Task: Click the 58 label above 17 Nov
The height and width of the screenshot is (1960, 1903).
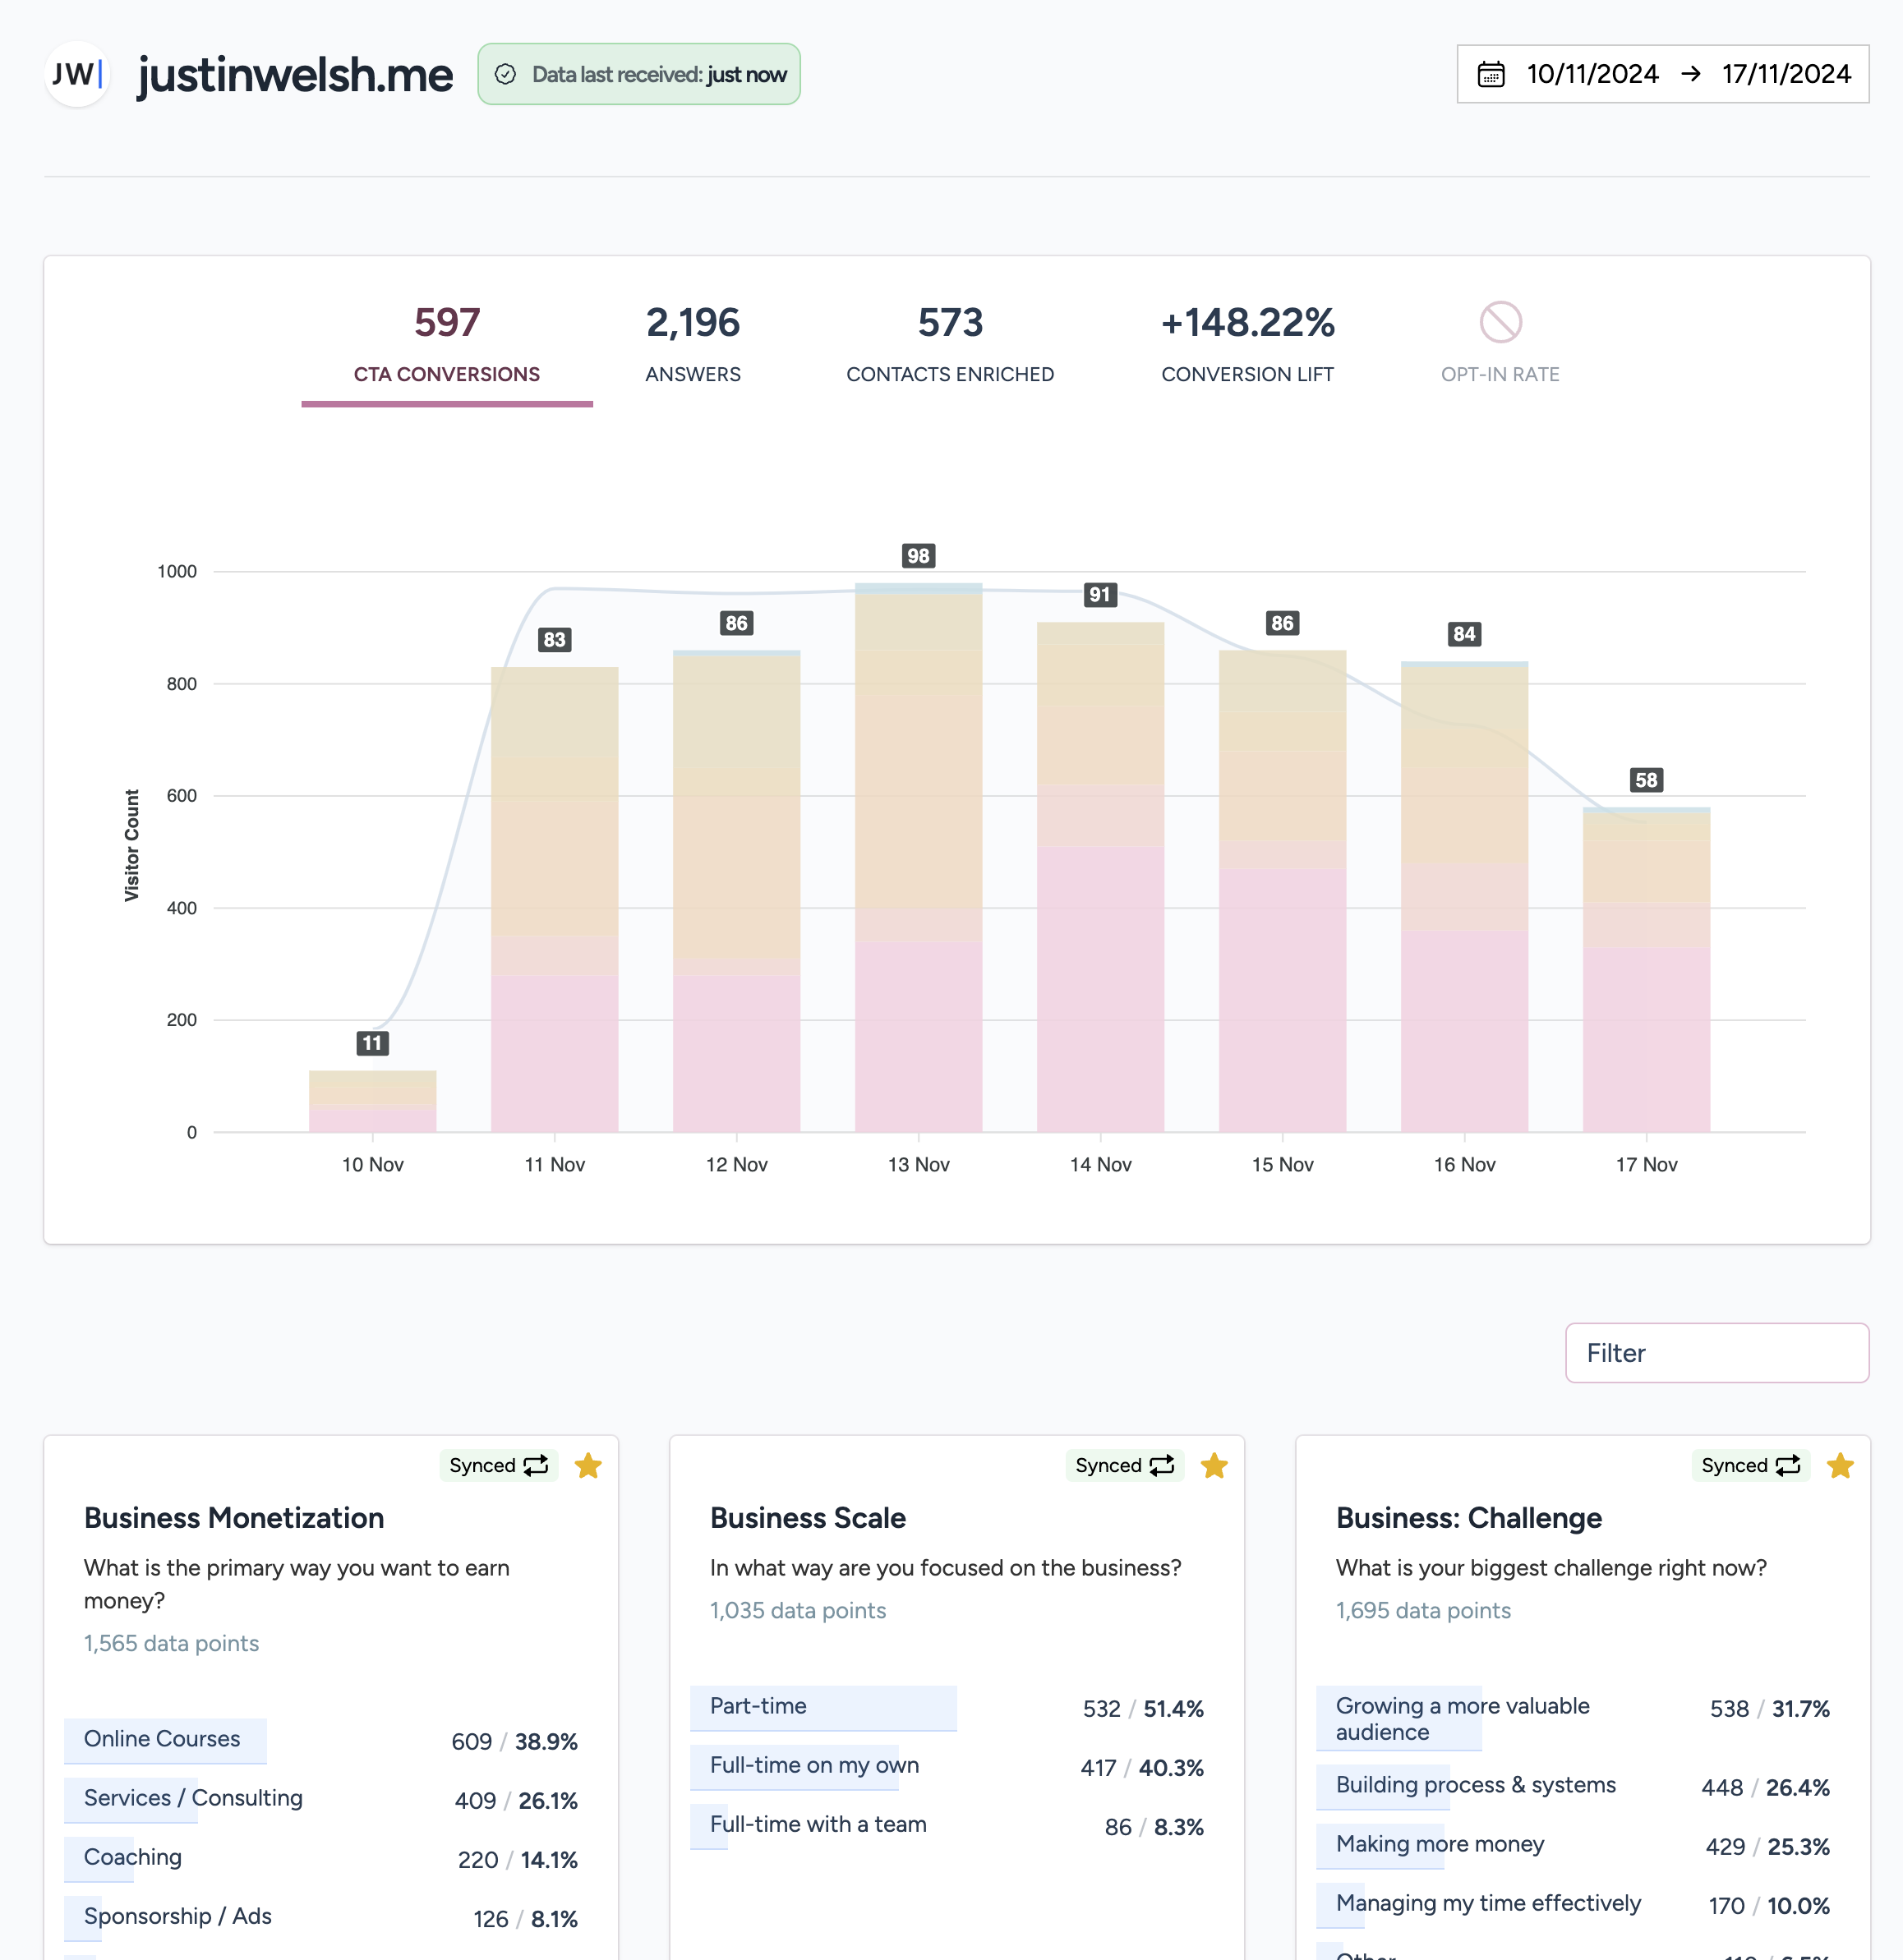Action: click(x=1646, y=780)
